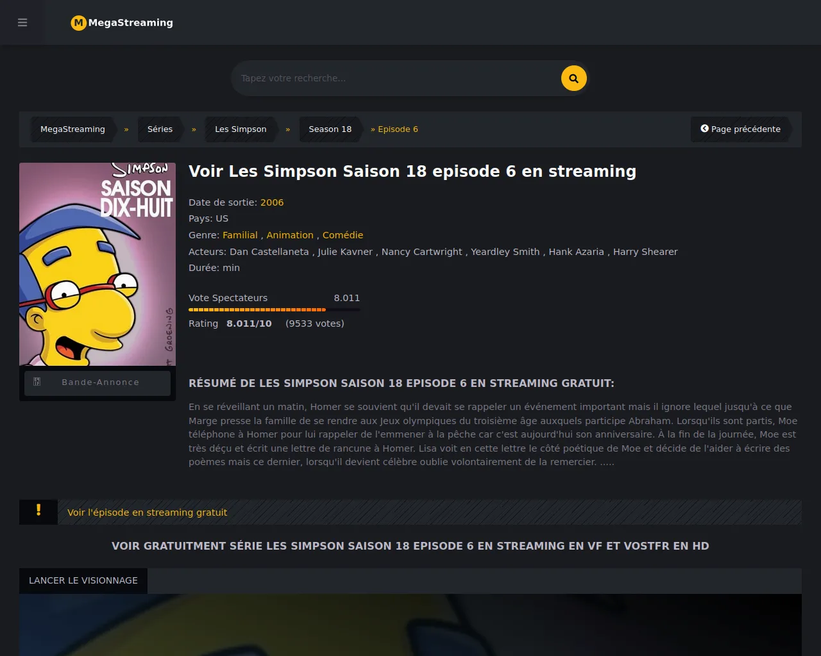The image size is (821, 656).
Task: Click the Episode 6 breadcrumb text
Action: [x=398, y=129]
